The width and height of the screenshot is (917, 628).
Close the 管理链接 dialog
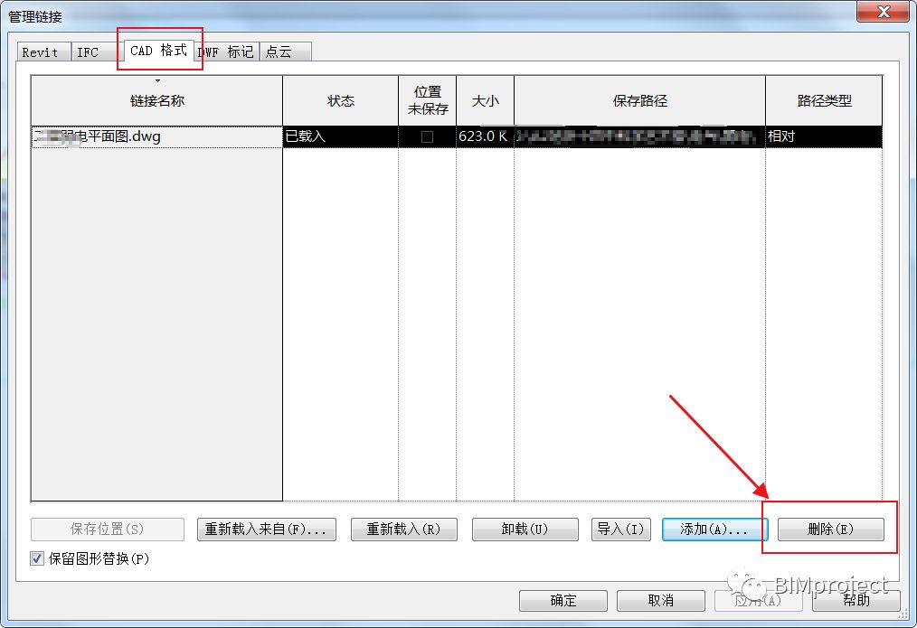click(883, 12)
